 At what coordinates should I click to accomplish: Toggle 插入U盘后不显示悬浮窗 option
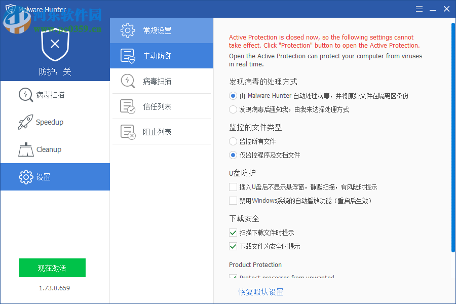(x=233, y=187)
